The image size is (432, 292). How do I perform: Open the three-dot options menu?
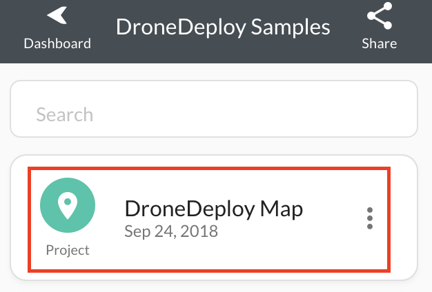point(370,218)
